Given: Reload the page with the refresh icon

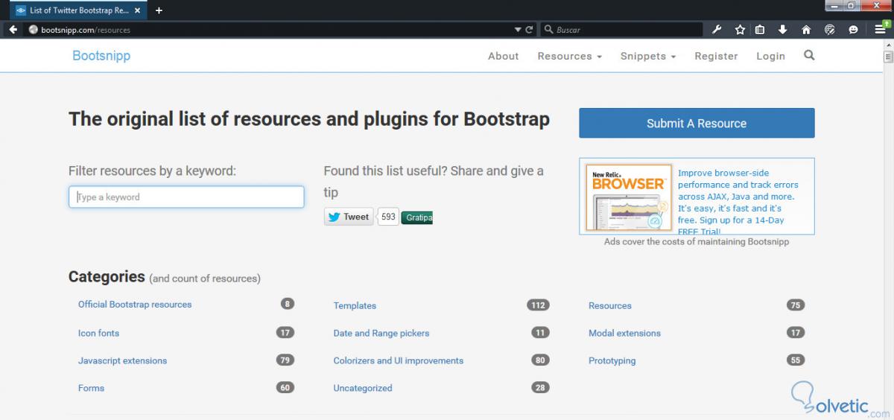Looking at the screenshot, I should (x=530, y=30).
